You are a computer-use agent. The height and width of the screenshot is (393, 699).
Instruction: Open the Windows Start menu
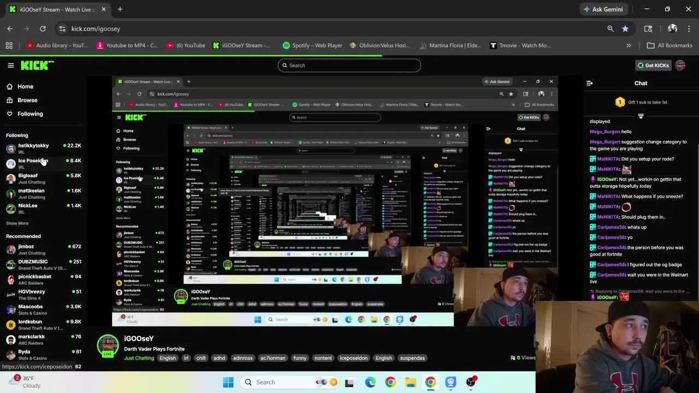click(228, 382)
